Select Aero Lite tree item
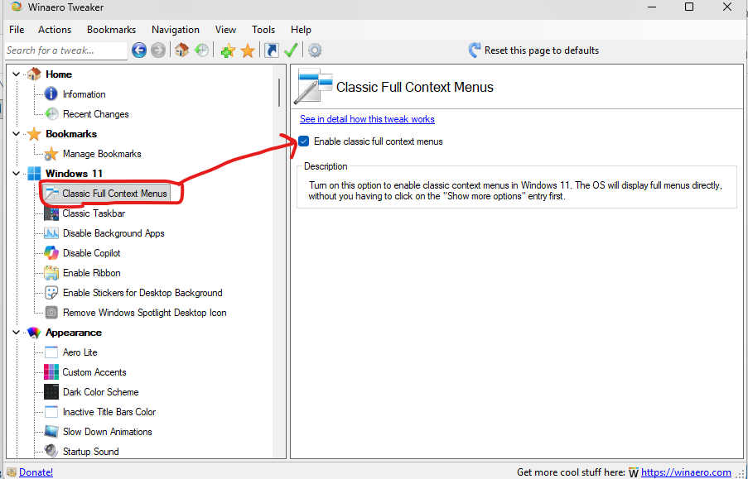This screenshot has width=748, height=479. pyautogui.click(x=80, y=352)
